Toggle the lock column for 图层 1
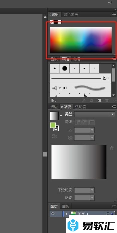This screenshot has width=117, height=233. (59, 214)
